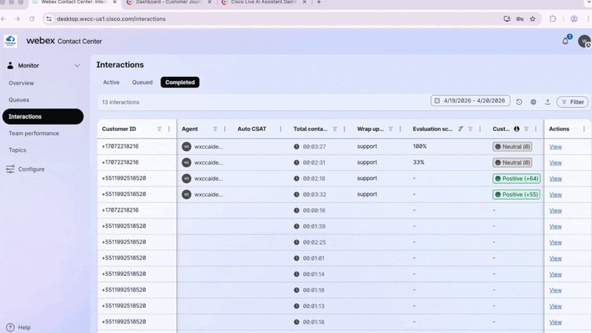Sort by Evaluation score icon

pos(460,129)
